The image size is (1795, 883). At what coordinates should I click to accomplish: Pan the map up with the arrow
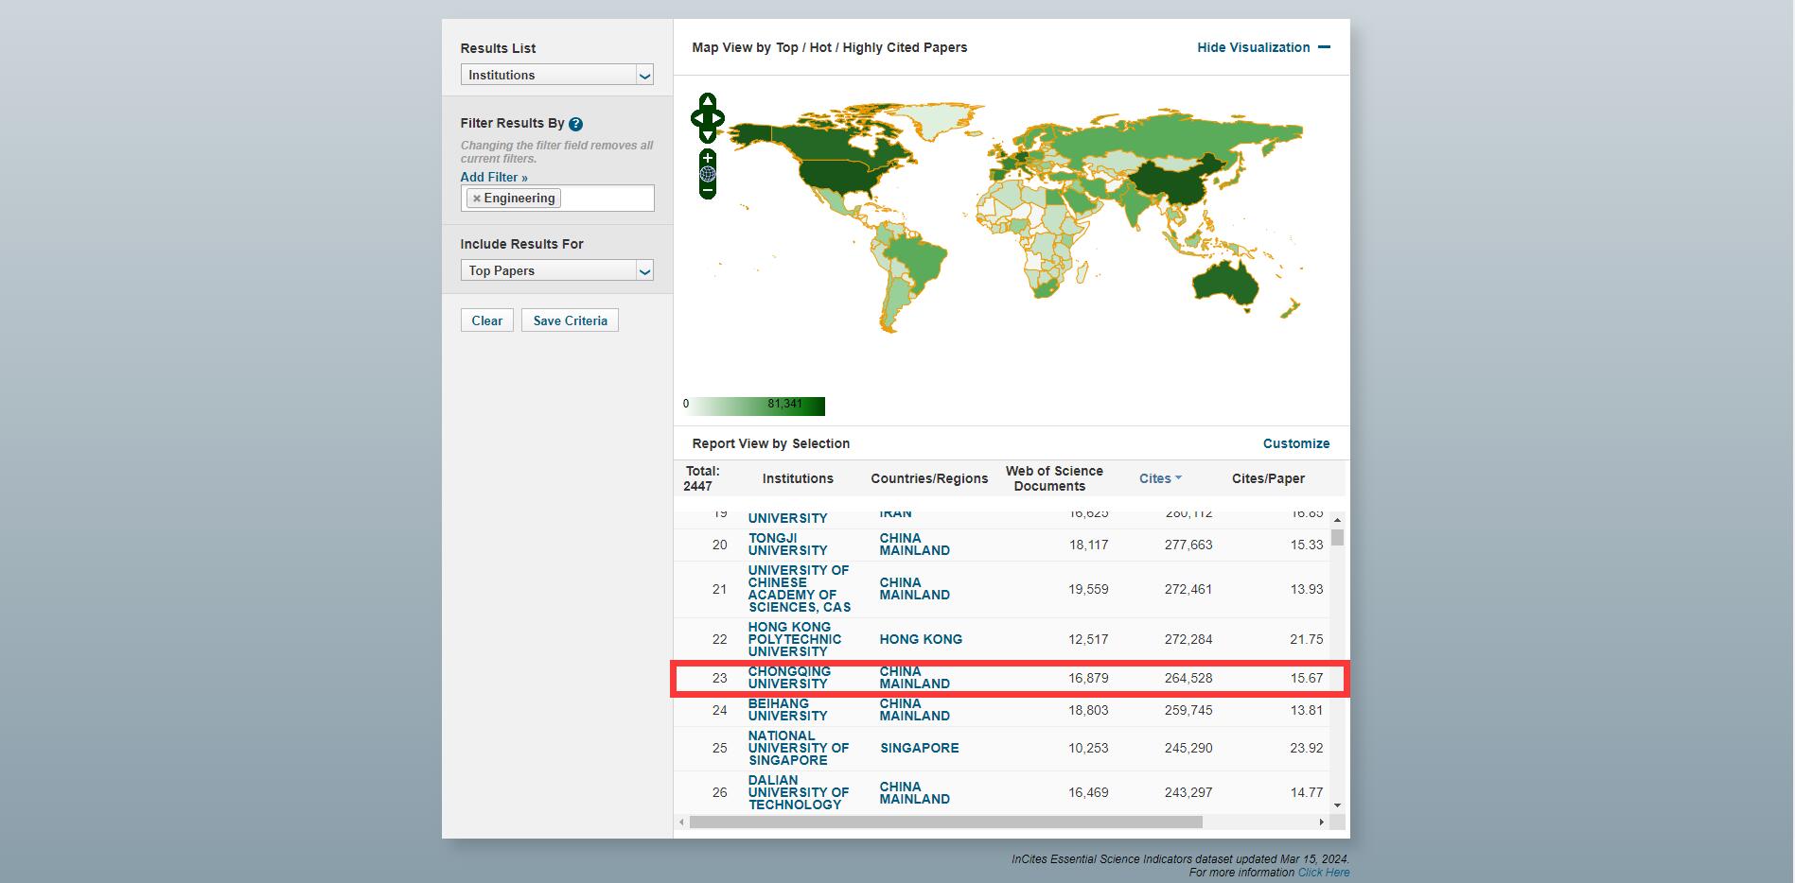point(707,100)
